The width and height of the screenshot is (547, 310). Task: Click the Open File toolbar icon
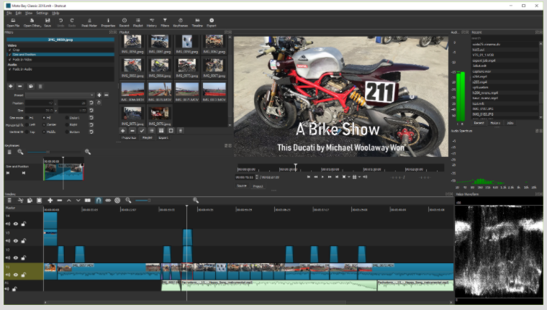[x=13, y=23]
